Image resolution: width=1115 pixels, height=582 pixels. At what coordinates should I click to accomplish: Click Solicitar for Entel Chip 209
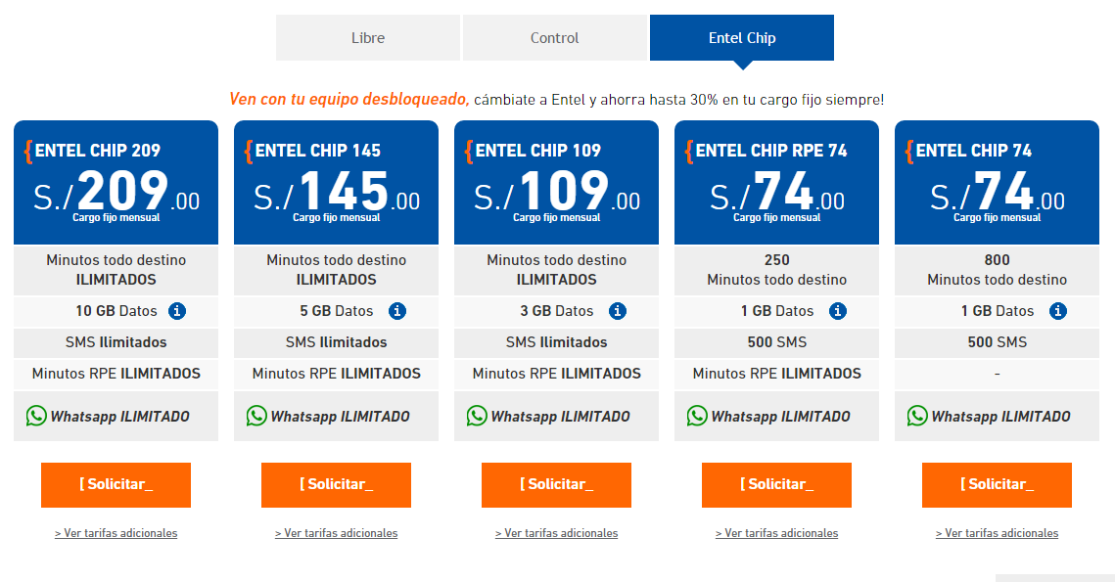[116, 484]
